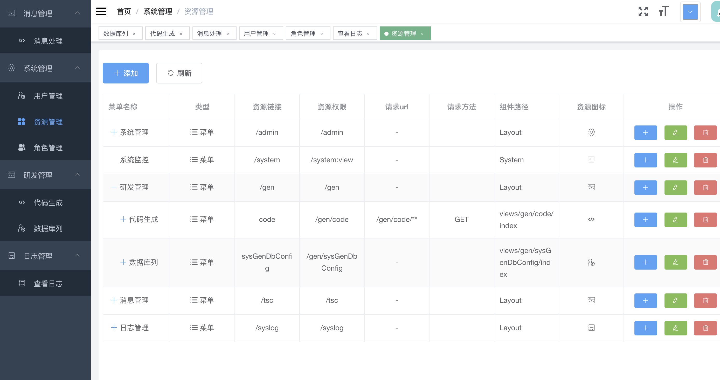Switch to the 用户管理 tab

tap(256, 33)
